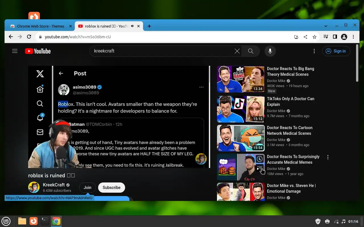This screenshot has height=227, width=364.
Task: Click the video player area
Action: tap(119, 117)
